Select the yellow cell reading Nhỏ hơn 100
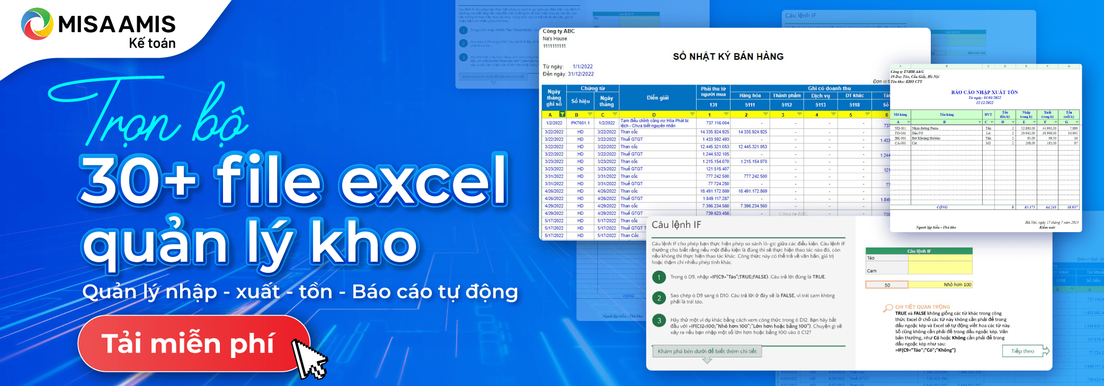 pos(940,284)
